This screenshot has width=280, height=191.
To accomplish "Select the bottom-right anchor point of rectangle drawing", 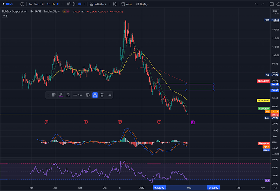I will (213, 90).
